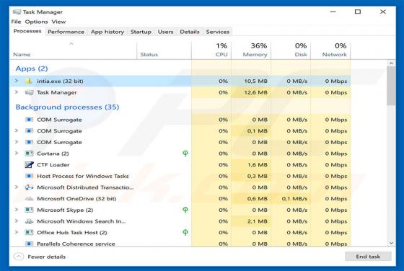Open the Startup tab
The width and height of the screenshot is (404, 271).
tap(141, 32)
